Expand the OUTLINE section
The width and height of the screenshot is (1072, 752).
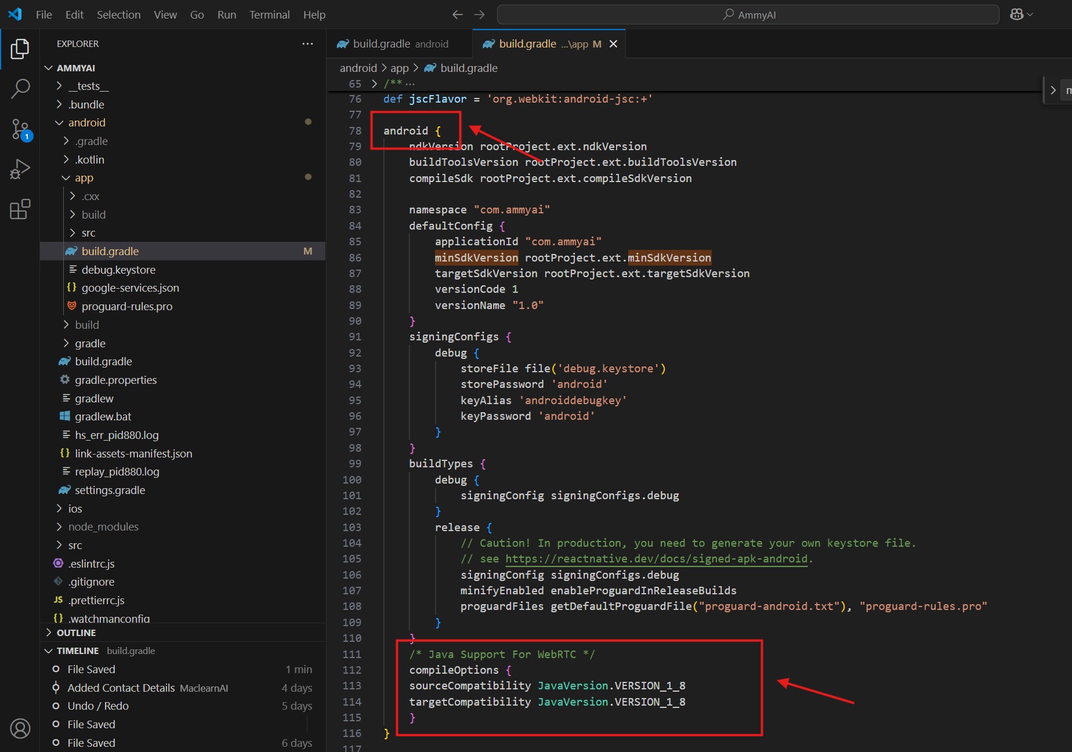(x=76, y=633)
